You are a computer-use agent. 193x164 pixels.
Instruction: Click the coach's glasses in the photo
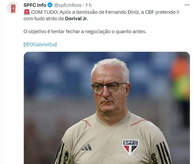click(x=108, y=88)
